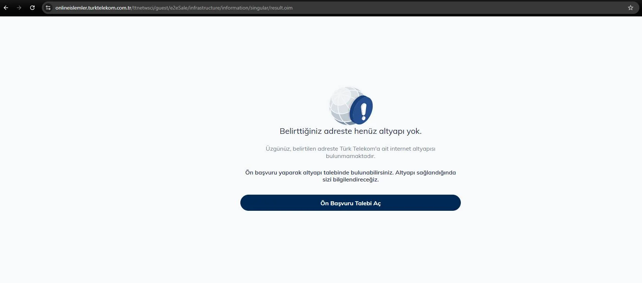Open site information icon in address bar
Viewport: 642px width, 283px height.
(x=48, y=8)
